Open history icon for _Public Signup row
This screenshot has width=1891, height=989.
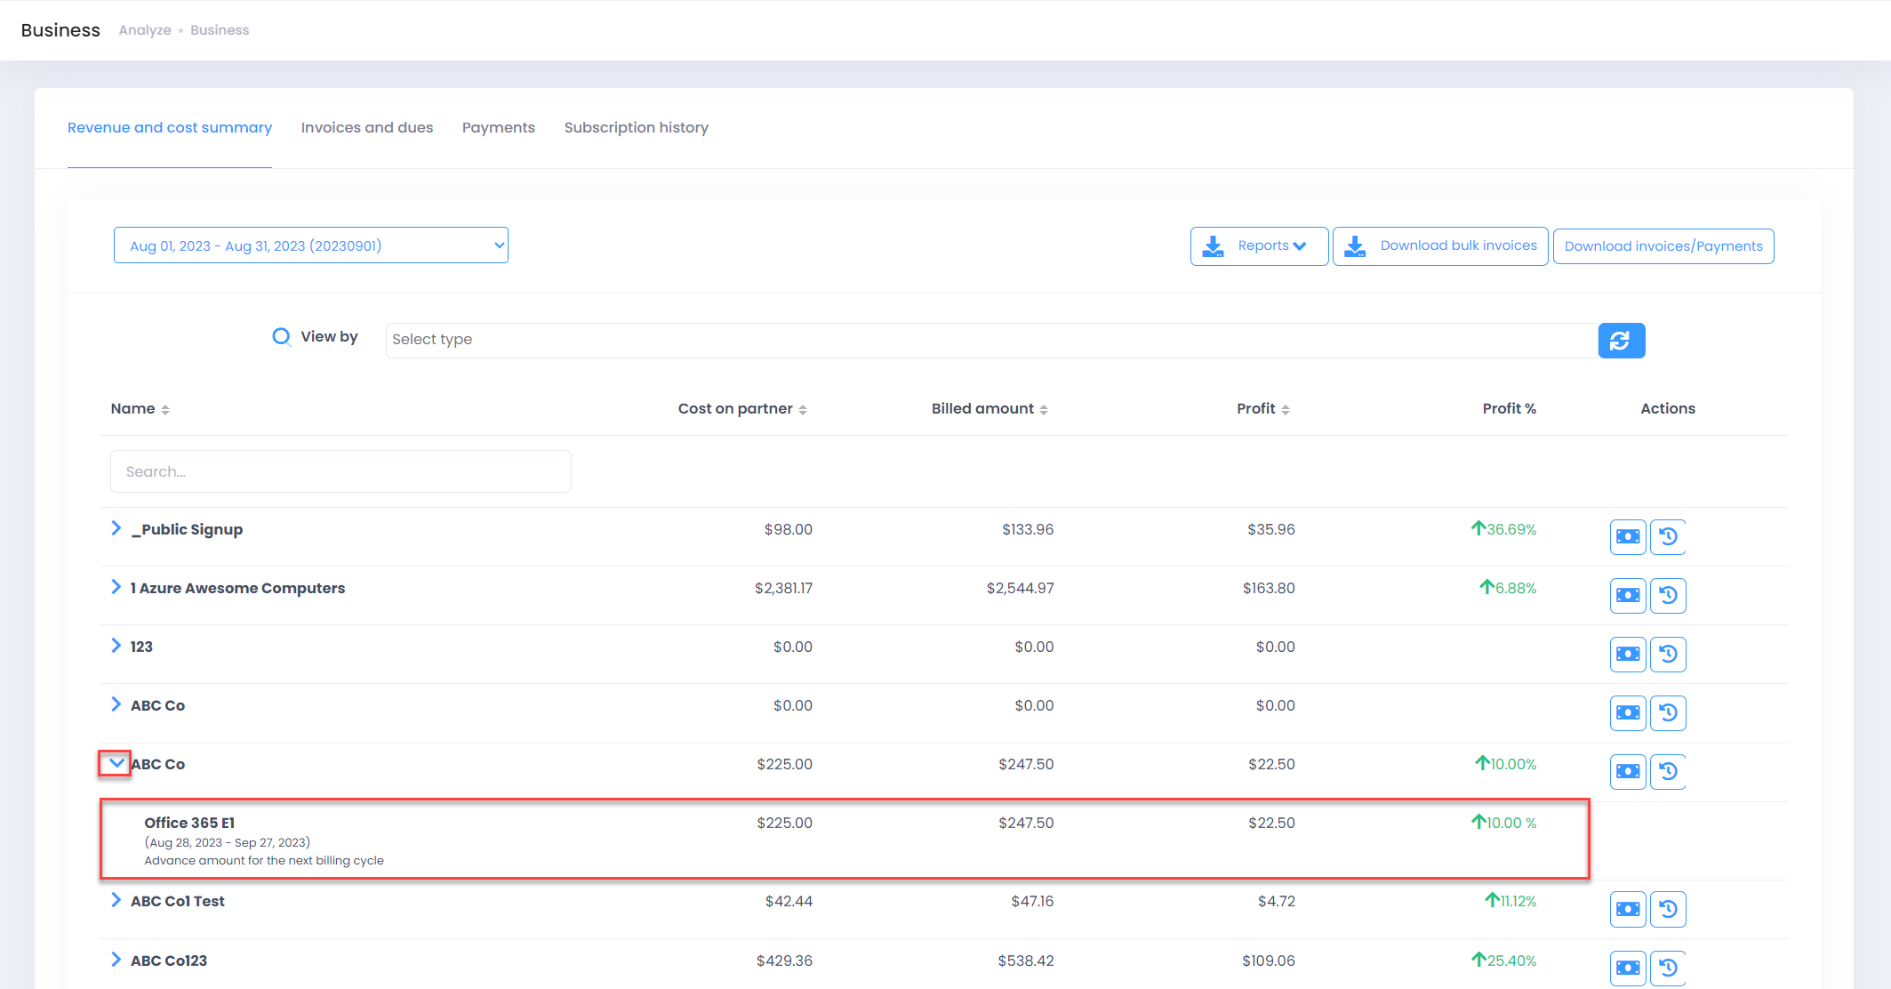coord(1668,536)
